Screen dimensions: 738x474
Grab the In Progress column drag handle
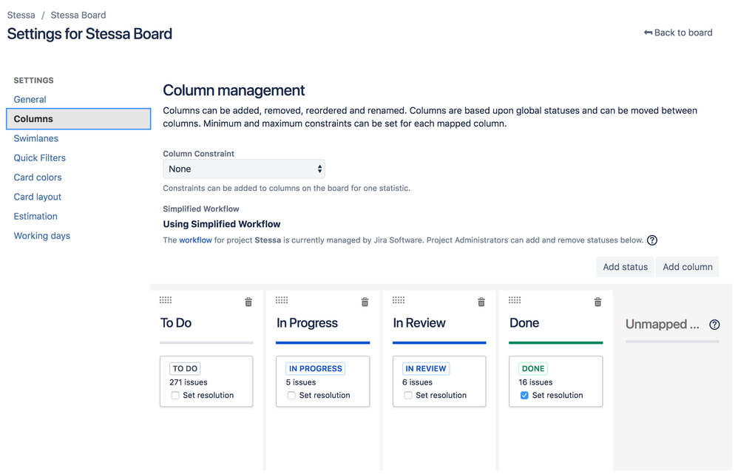pyautogui.click(x=282, y=299)
